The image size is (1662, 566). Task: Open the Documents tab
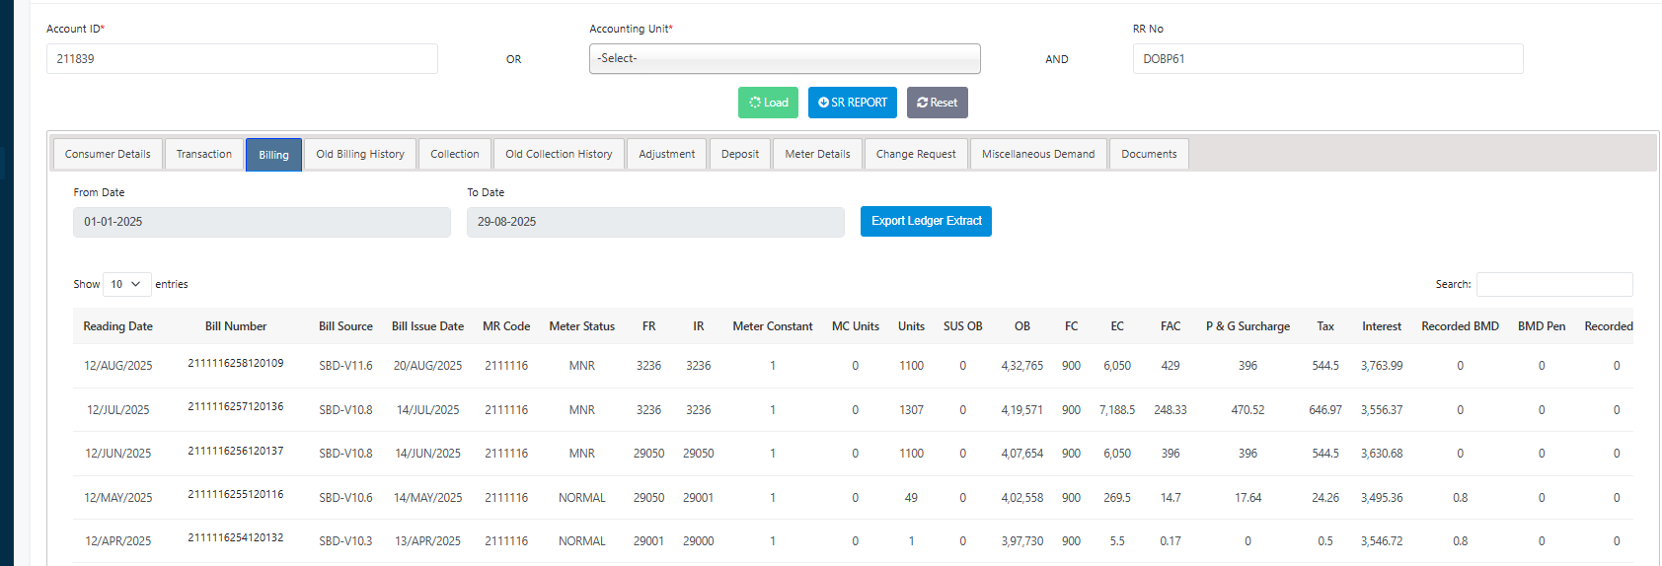1149,154
